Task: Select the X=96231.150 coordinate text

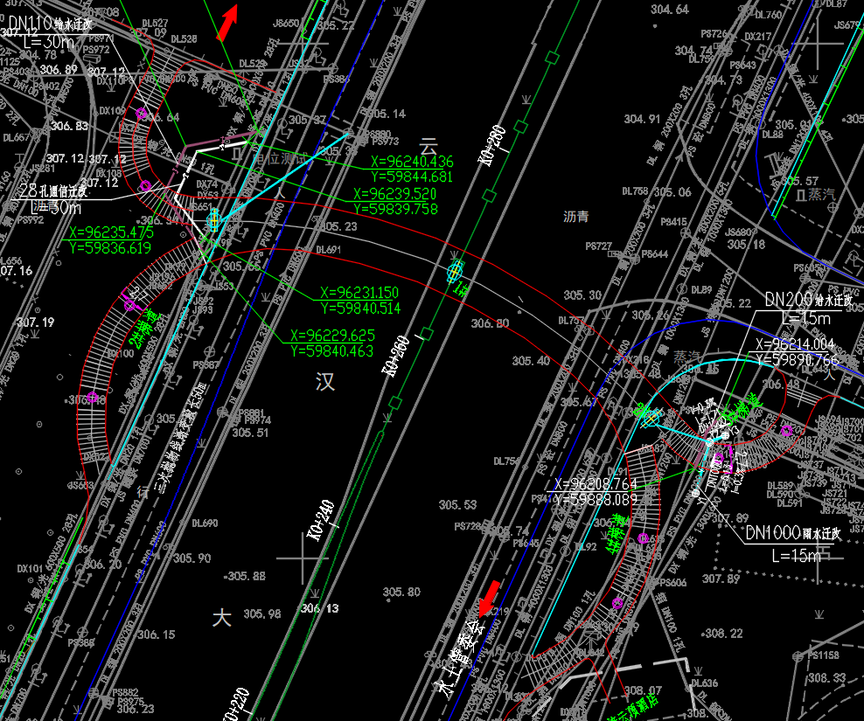Action: tap(359, 293)
